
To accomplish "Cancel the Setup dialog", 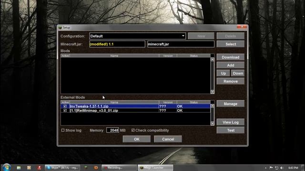I will click(168, 139).
